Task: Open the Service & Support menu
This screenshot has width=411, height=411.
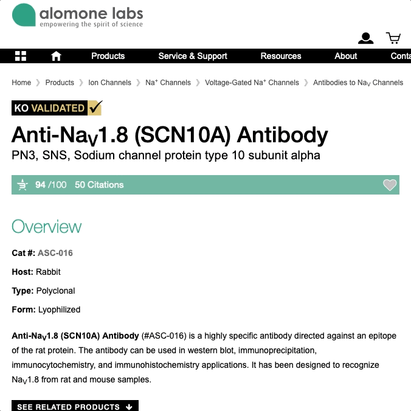Action: (193, 56)
